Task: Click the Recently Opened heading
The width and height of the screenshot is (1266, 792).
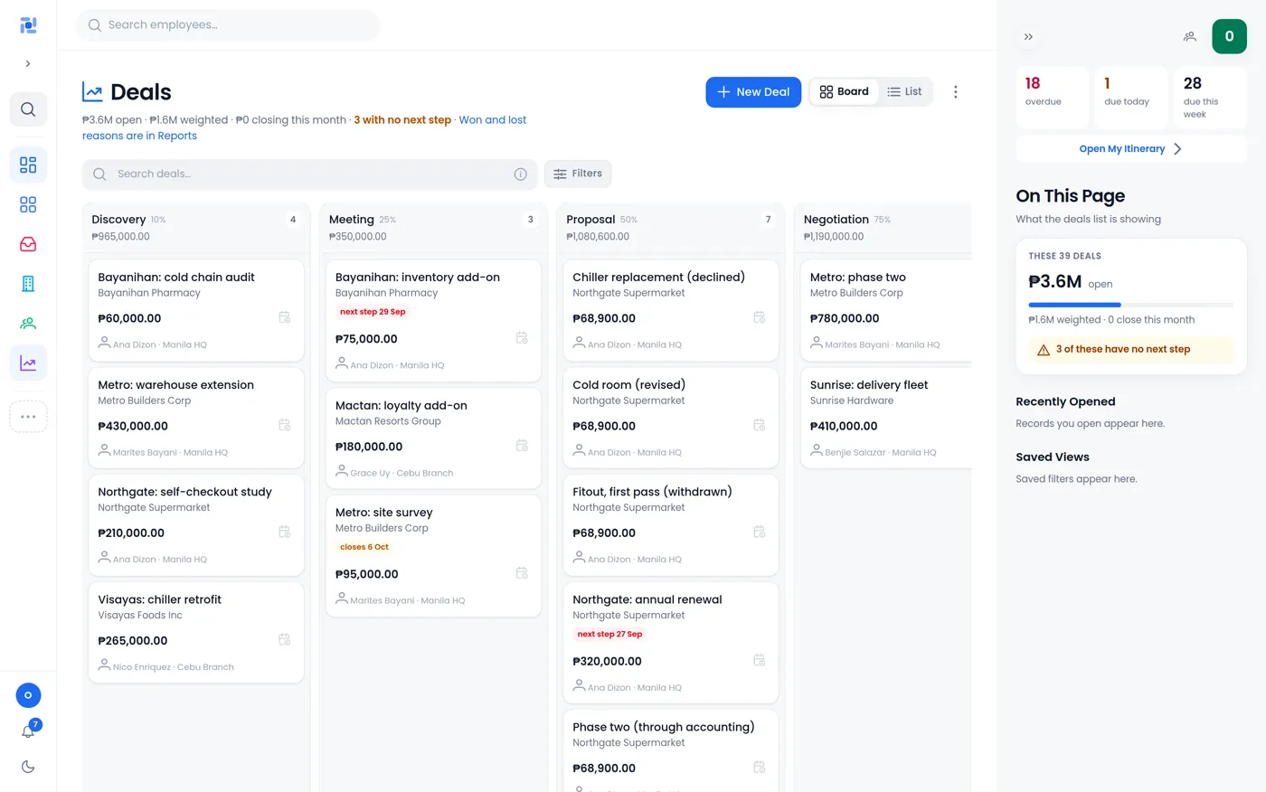Action: [x=1065, y=402]
